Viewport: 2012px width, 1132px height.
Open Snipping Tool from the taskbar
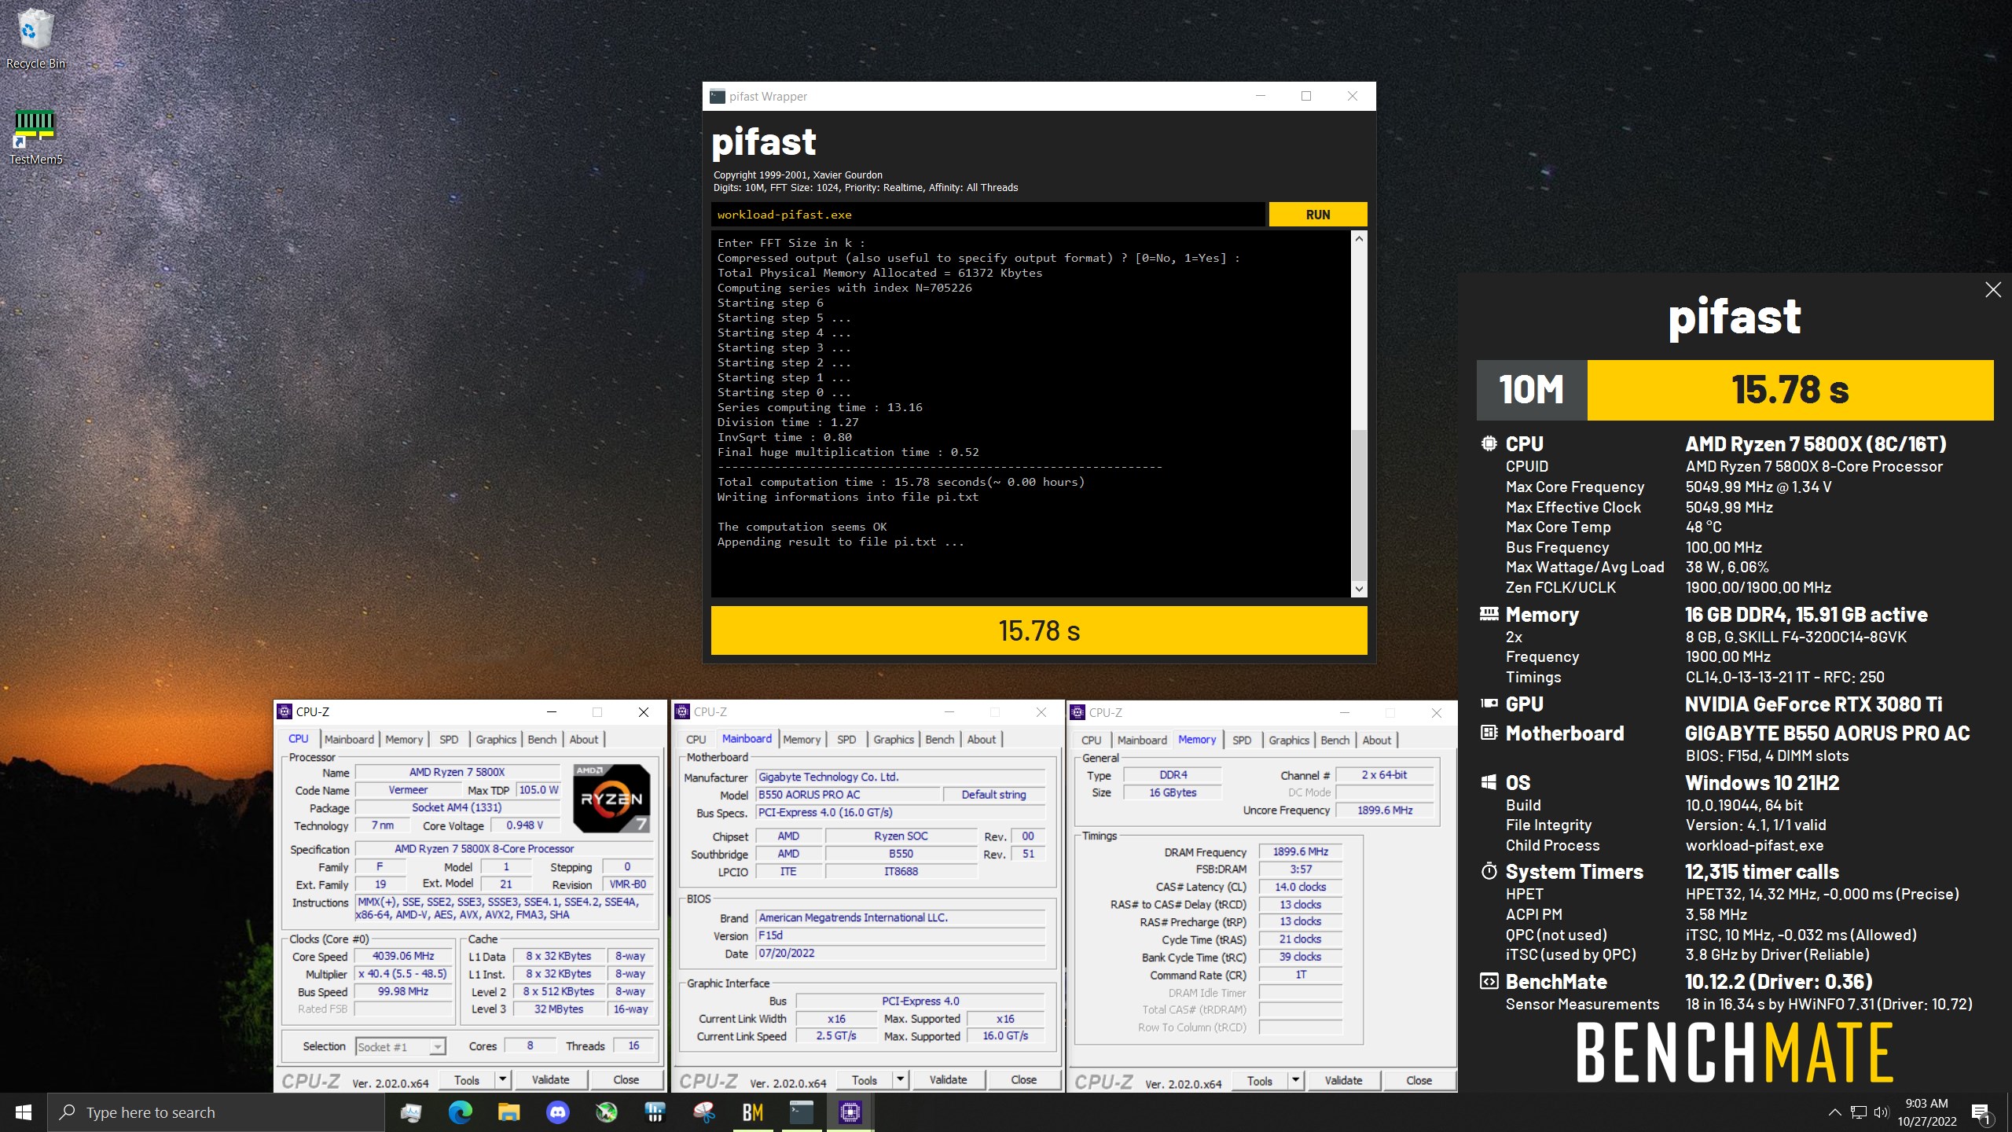click(x=703, y=1112)
